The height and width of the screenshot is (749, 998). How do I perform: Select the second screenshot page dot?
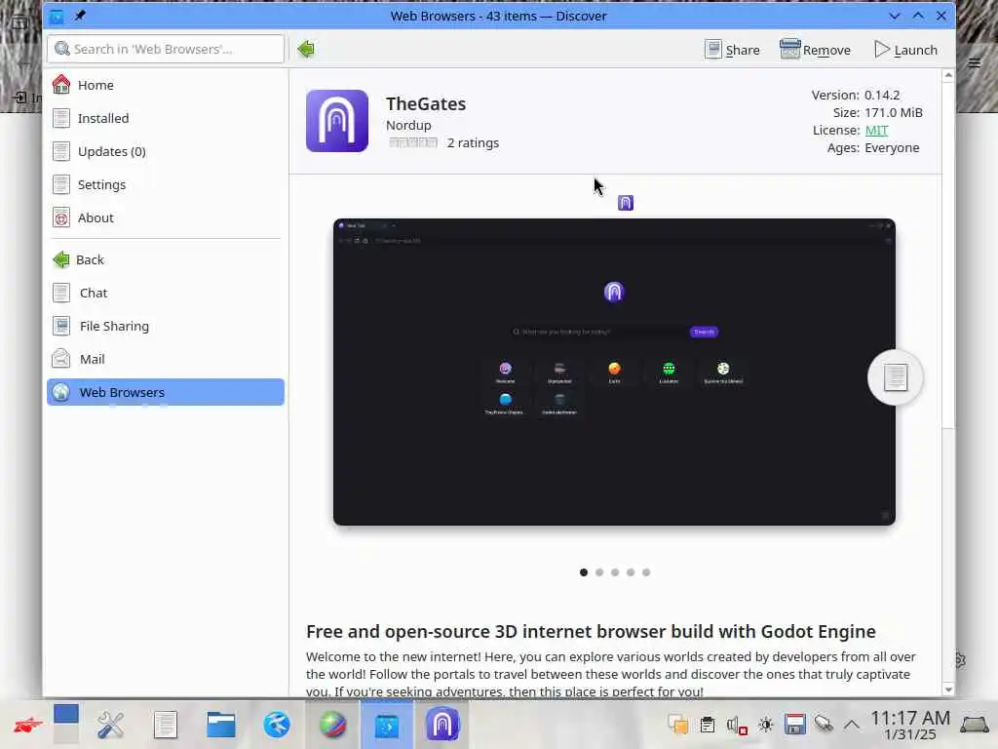click(599, 572)
